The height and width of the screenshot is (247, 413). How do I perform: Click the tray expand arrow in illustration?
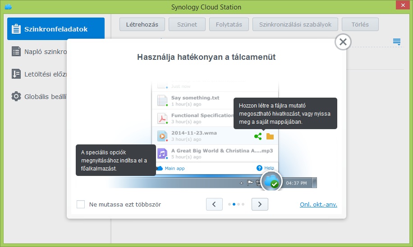[241, 183]
